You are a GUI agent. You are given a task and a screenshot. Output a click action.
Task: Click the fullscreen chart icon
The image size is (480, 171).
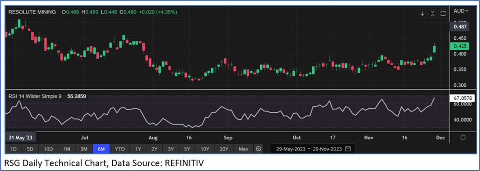tap(443, 14)
